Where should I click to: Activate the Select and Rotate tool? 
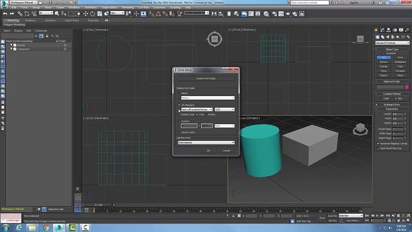point(93,14)
